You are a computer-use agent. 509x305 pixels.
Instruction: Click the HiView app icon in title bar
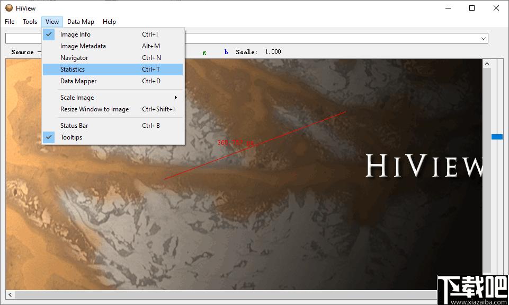[x=9, y=8]
